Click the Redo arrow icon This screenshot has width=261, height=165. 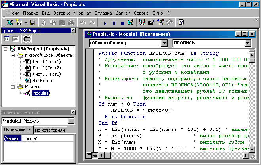point(92,23)
